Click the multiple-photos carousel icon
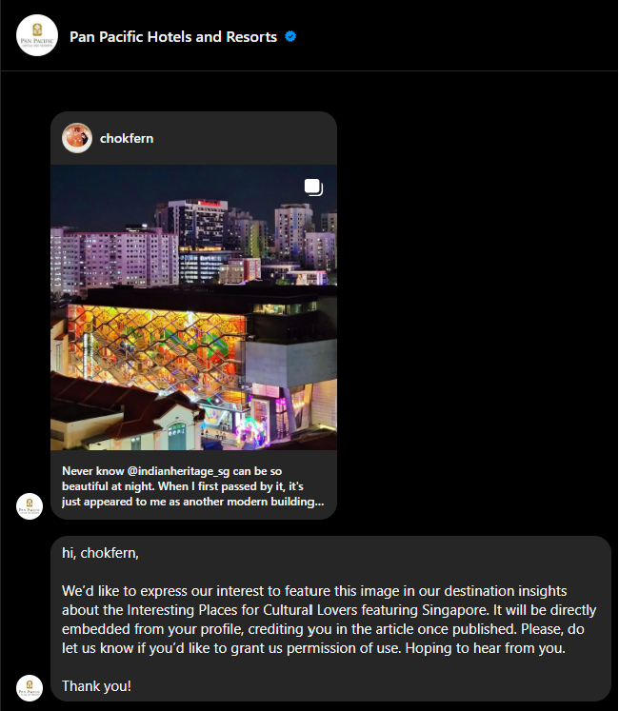 point(313,188)
